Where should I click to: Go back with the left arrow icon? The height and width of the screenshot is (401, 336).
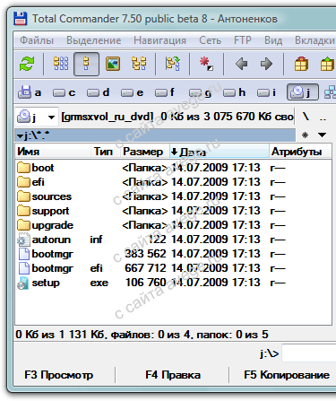tap(241, 64)
